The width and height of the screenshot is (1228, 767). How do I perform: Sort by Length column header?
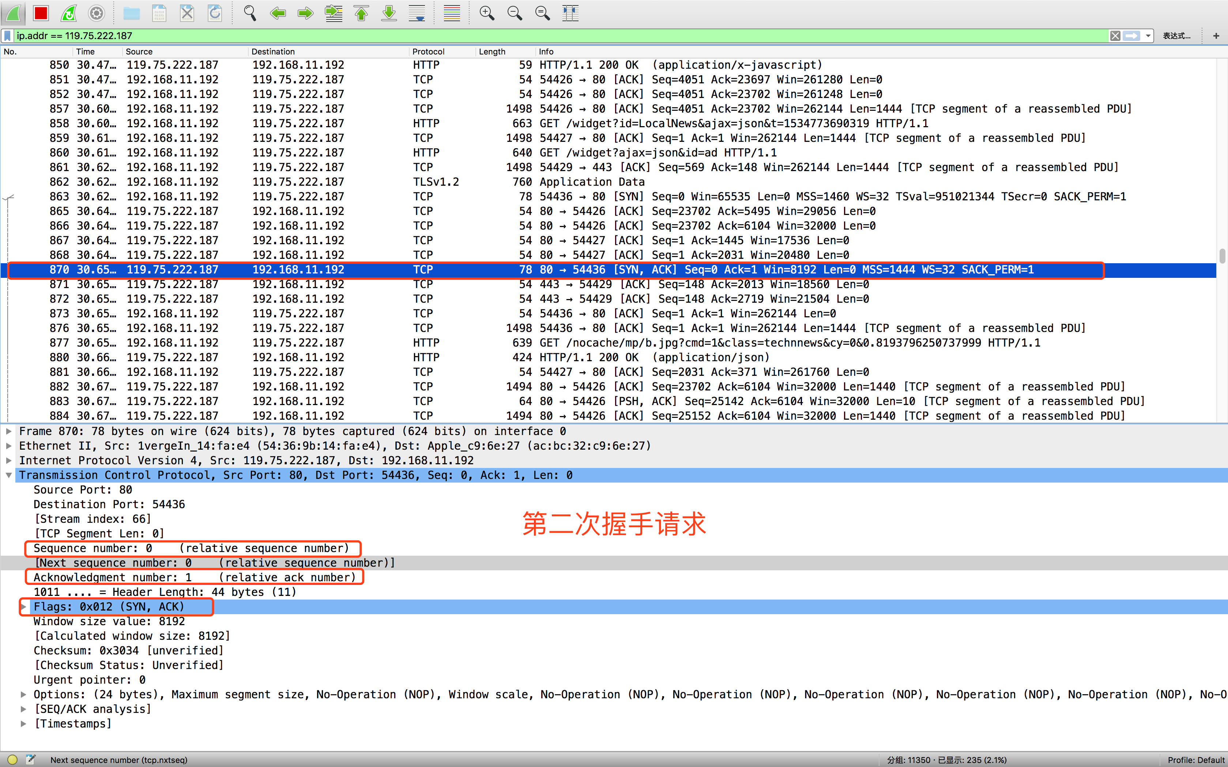[x=505, y=52]
